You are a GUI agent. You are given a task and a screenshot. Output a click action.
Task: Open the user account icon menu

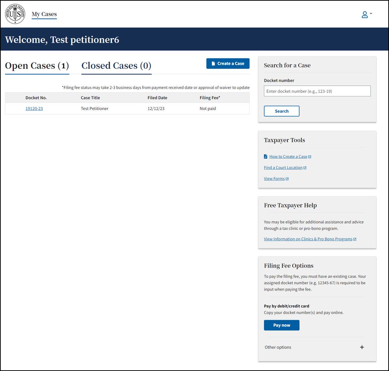365,14
